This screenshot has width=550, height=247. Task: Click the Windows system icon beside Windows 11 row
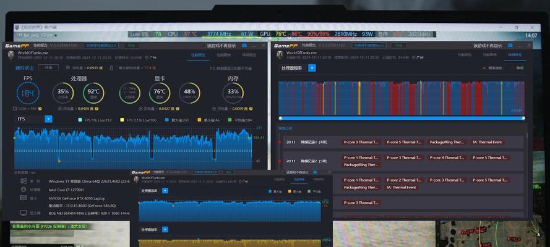(24, 181)
